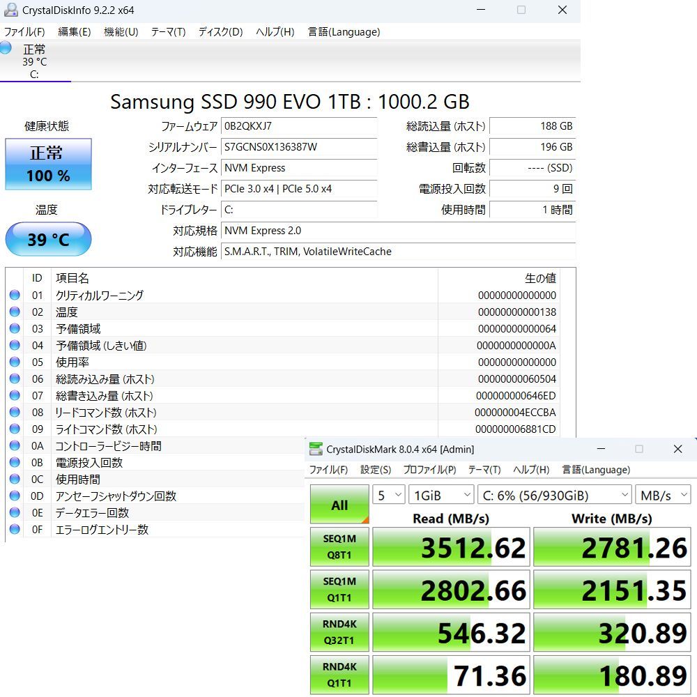Click status orb for ID 04 予備領域 (しきい値)

pos(15,345)
